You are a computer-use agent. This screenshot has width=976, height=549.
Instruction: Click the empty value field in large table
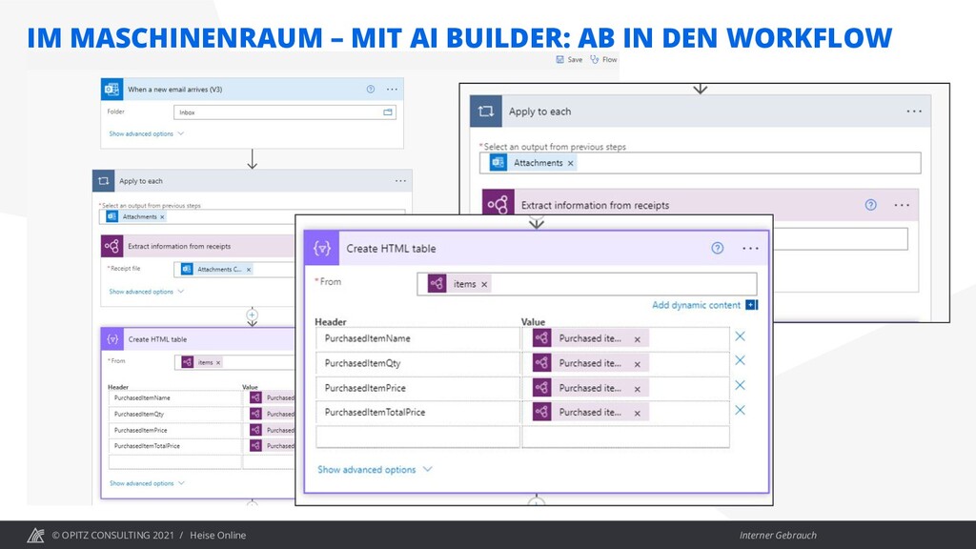coord(625,437)
